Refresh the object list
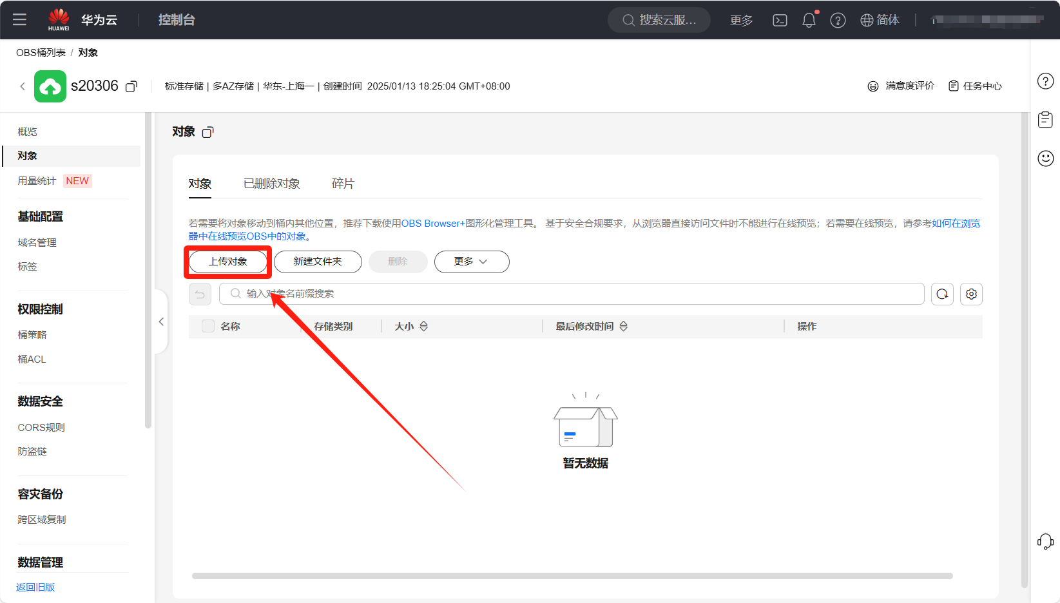 coord(942,294)
